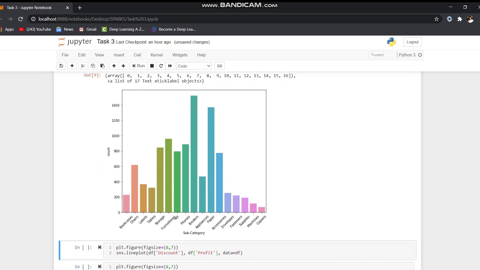
Task: Open the Become a Deep Lea... bookmark
Action: 173,29
